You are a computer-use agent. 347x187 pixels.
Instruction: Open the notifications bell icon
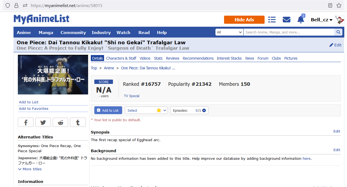301,20
